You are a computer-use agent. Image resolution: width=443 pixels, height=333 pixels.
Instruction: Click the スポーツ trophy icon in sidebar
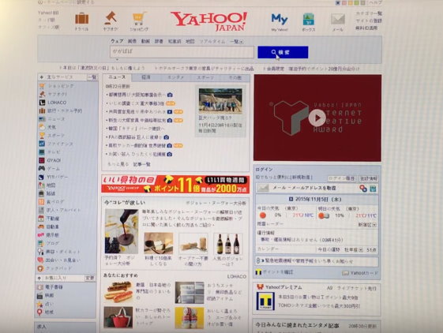42,136
